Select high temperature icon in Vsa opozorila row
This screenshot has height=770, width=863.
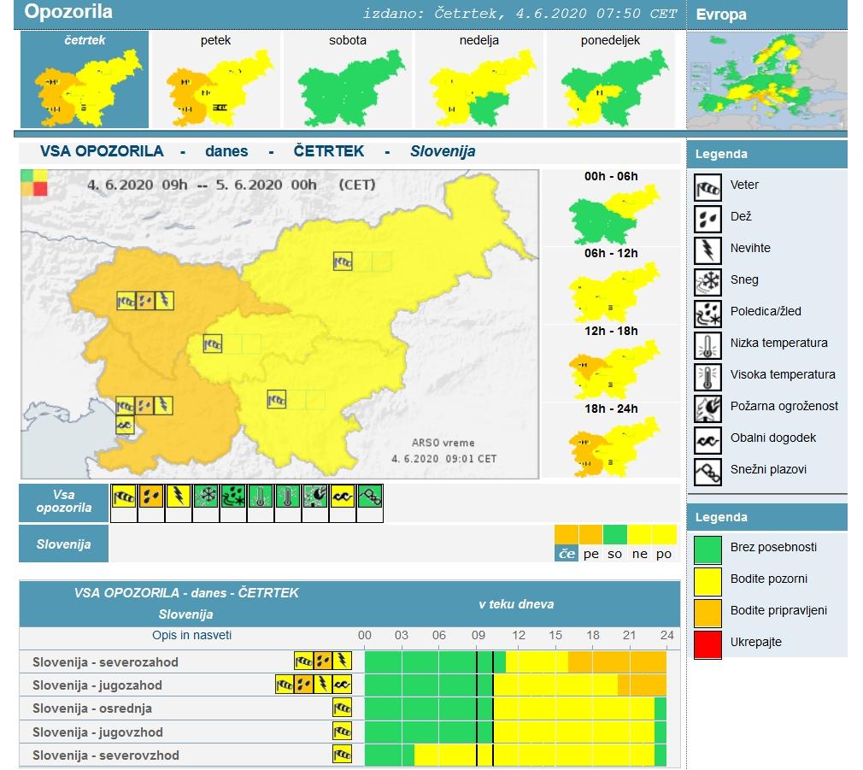[288, 496]
